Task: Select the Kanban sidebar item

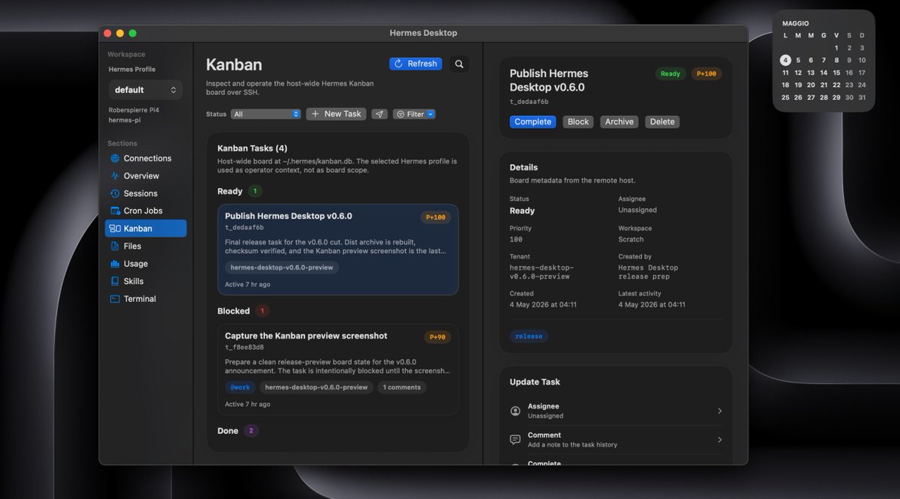Action: [x=145, y=229]
